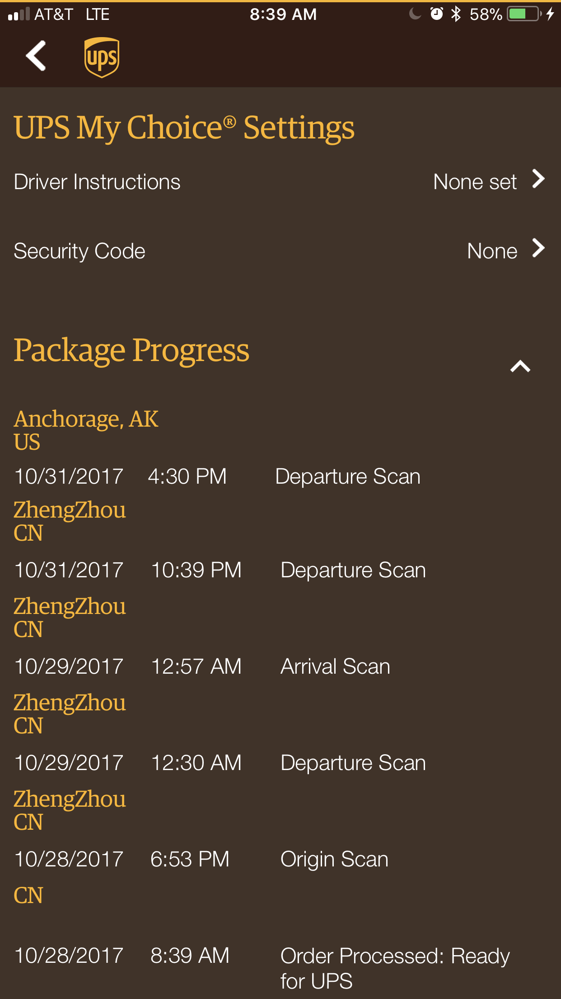Open Driver Instructions chevron arrow
This screenshot has width=561, height=999.
538,179
